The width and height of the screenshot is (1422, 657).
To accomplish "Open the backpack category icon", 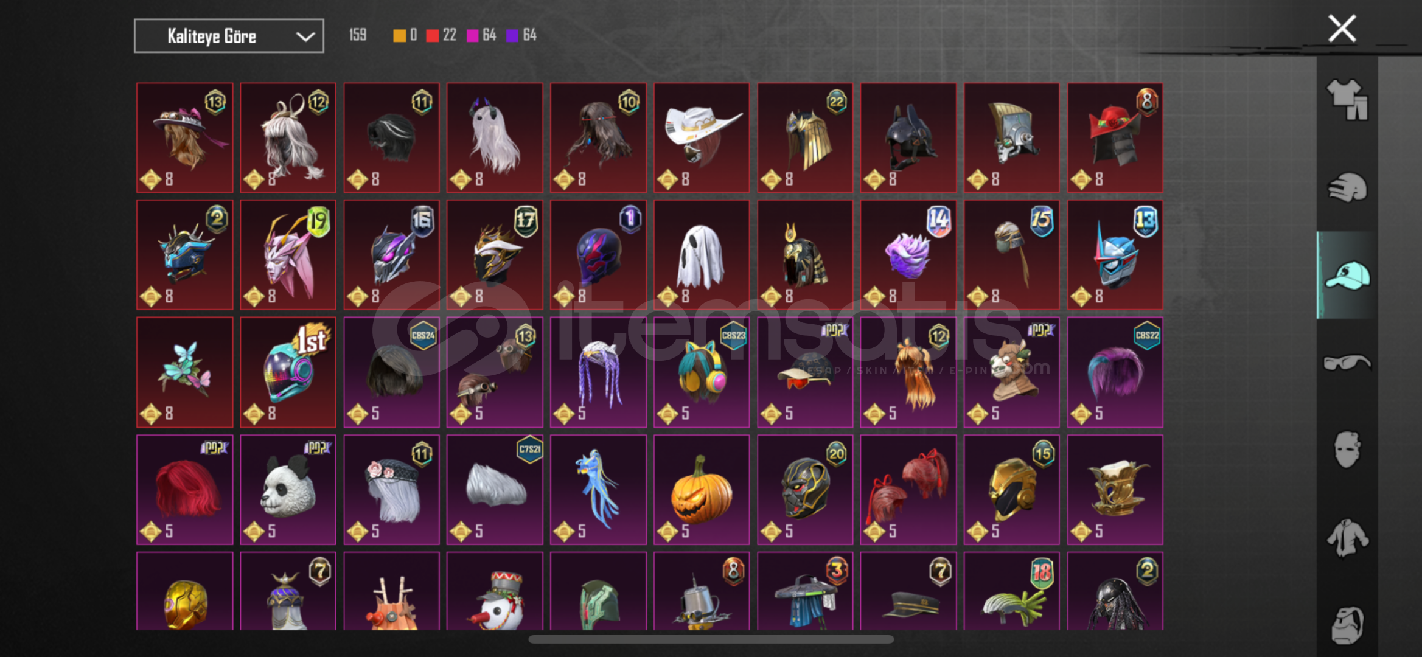I will coord(1347,625).
